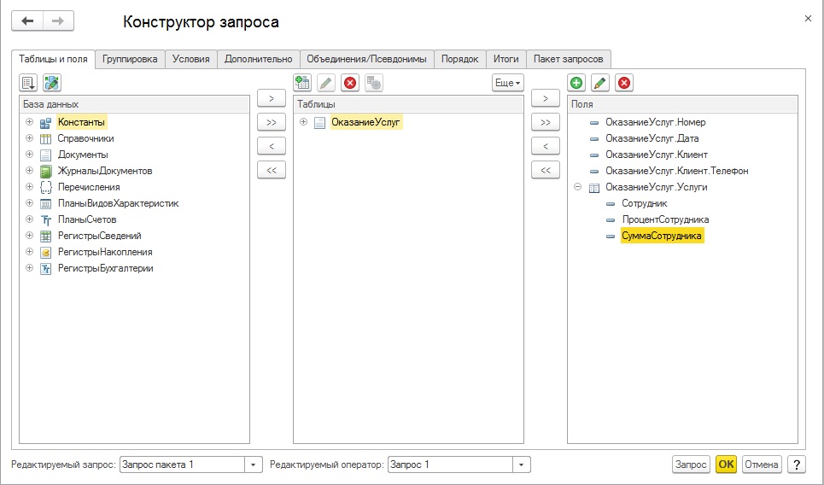This screenshot has width=824, height=485.
Task: Click the pencil-table icon above База данных
Action: coord(52,83)
